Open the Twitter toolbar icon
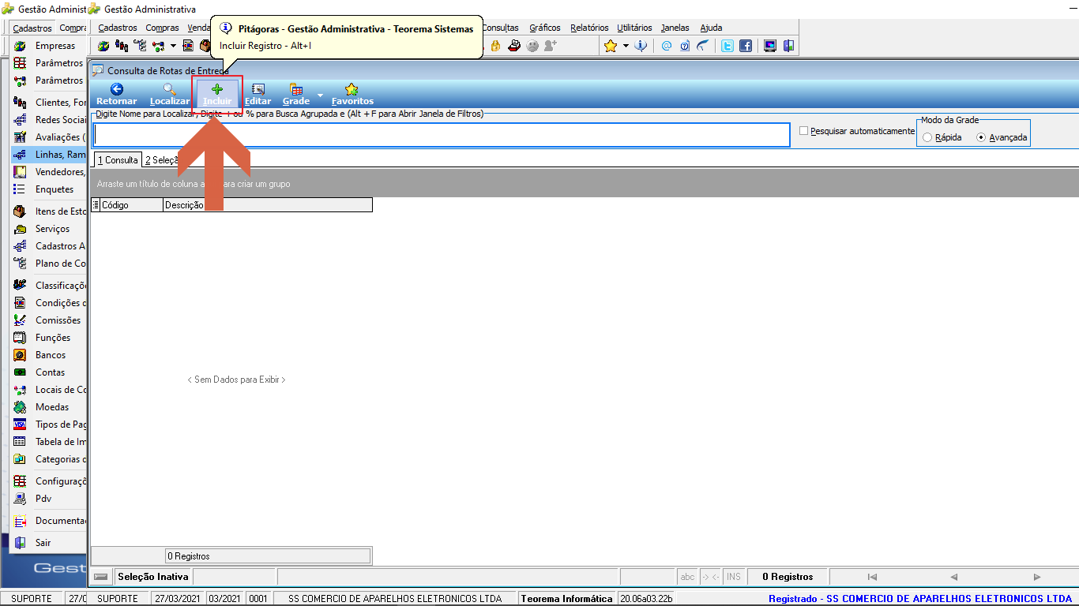The image size is (1079, 606). coord(727,46)
